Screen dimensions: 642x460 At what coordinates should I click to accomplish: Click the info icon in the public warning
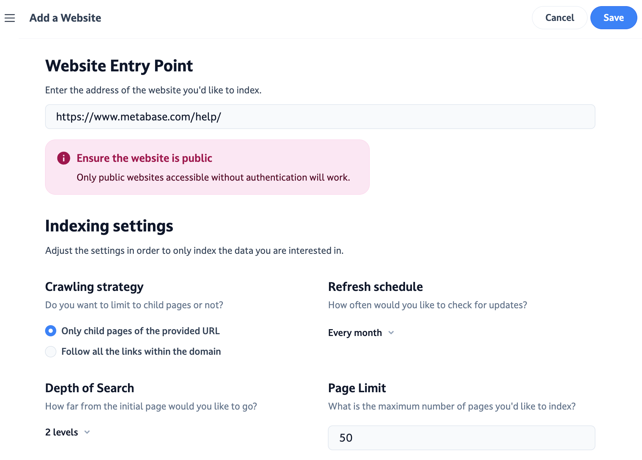click(63, 158)
